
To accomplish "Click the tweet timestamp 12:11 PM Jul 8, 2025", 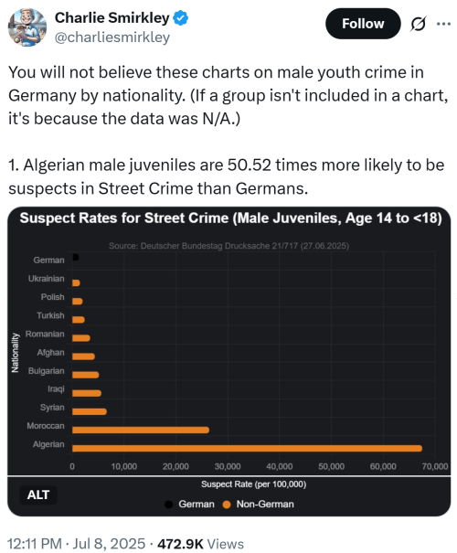I will [x=76, y=544].
